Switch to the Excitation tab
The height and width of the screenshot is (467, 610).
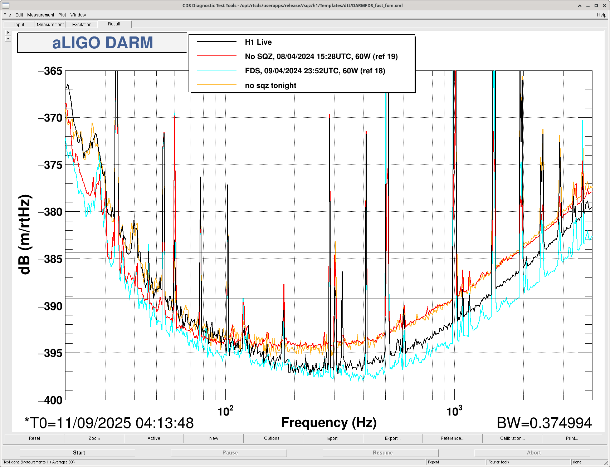(82, 25)
